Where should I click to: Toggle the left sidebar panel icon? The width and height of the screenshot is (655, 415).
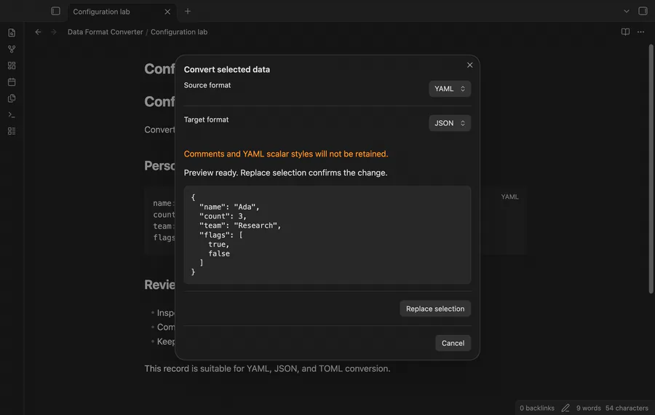point(55,11)
